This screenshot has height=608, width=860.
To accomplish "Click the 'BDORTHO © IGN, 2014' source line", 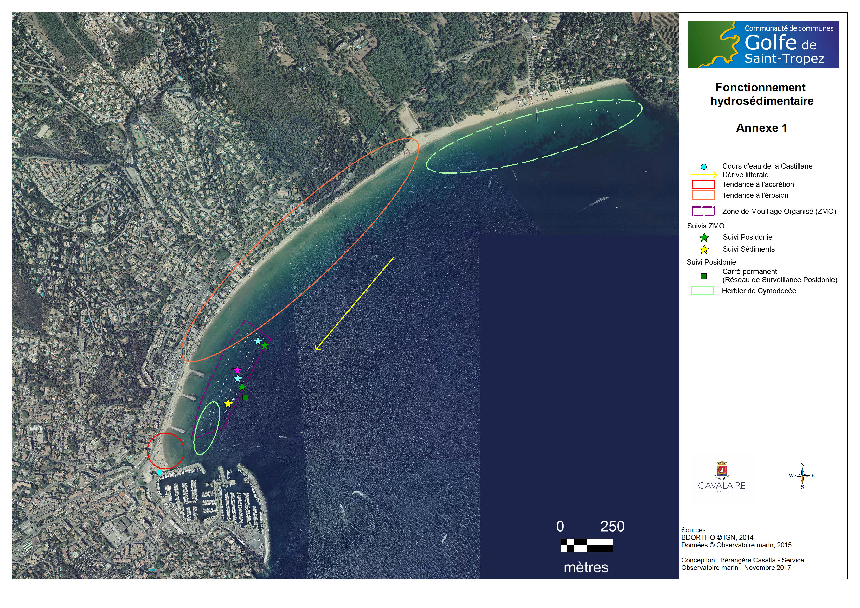I will (717, 537).
